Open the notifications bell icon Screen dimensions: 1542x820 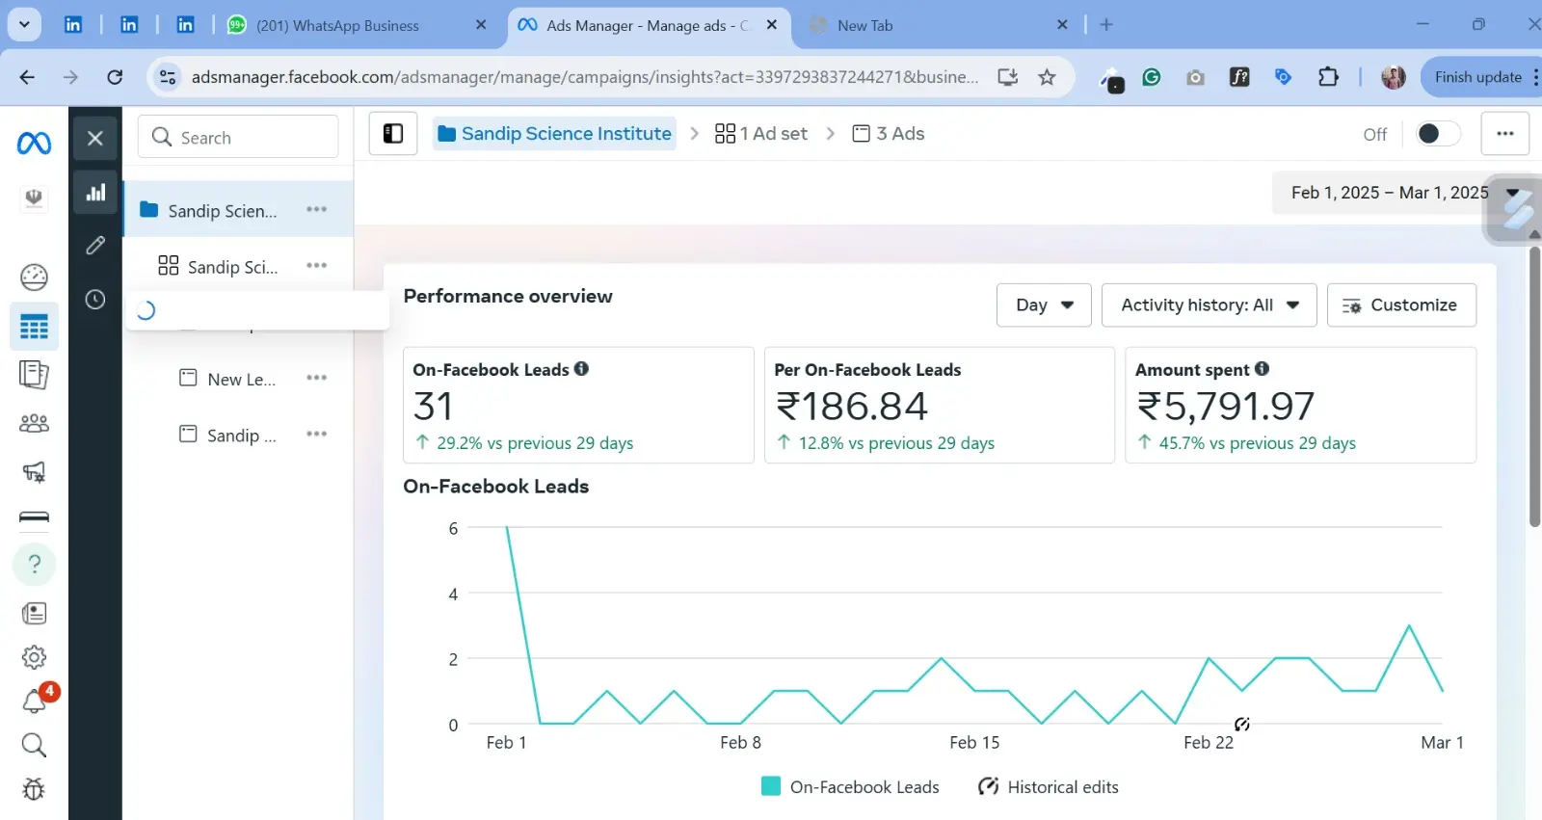pyautogui.click(x=34, y=701)
